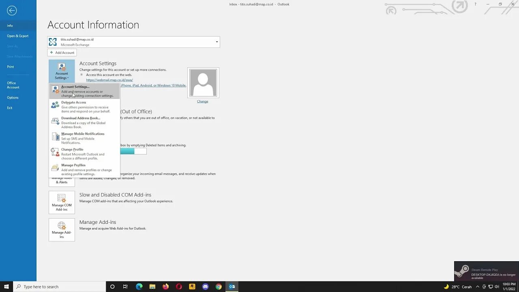Viewport: 519px width, 292px height.
Task: Click the Change link under profile photo
Action: click(x=203, y=101)
